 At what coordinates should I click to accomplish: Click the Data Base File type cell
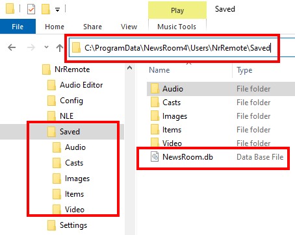[260, 157]
